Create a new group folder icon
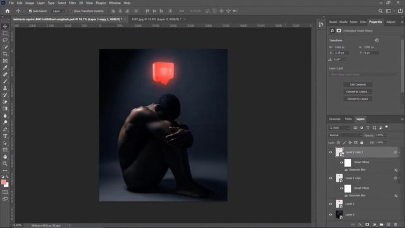405x228 pixels. pos(381,225)
